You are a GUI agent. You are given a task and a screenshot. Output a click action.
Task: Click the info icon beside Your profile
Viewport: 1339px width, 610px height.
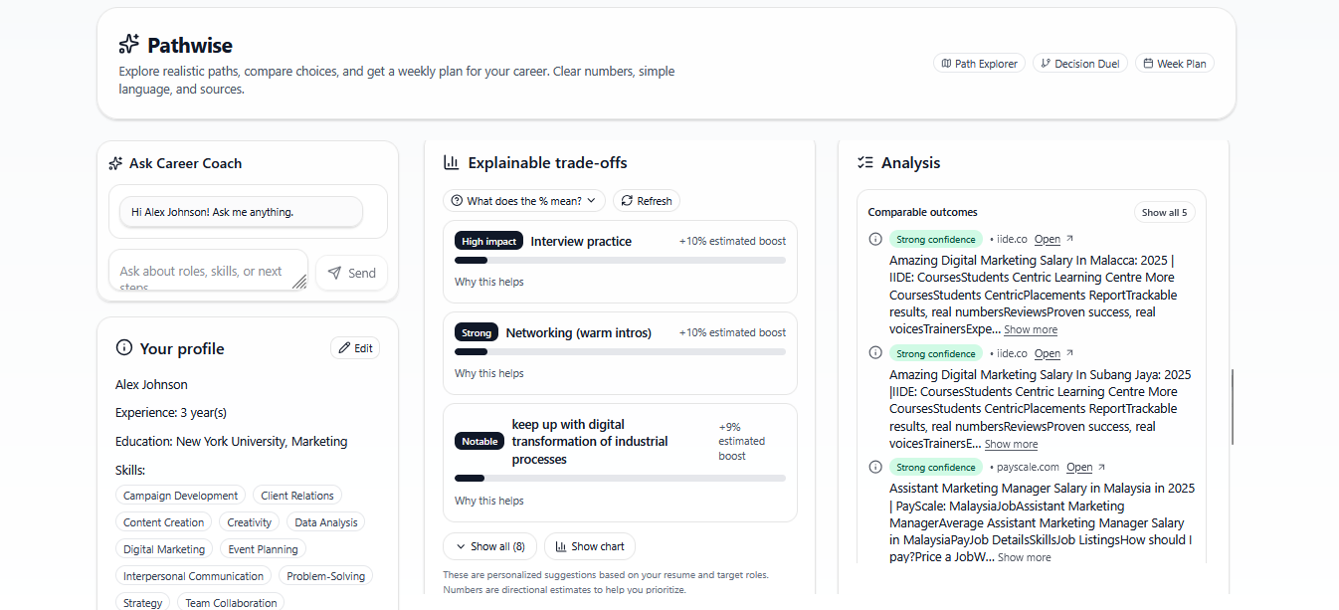point(124,348)
